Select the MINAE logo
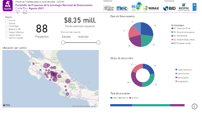The height and width of the screenshot is (115, 202). pos(151,9)
